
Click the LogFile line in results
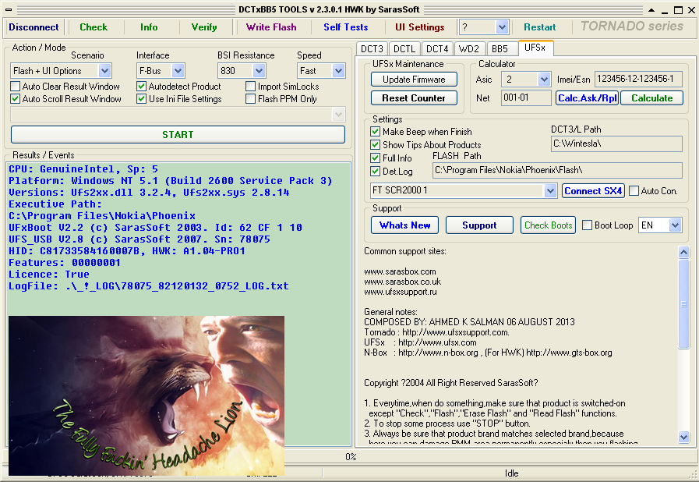[x=148, y=286]
